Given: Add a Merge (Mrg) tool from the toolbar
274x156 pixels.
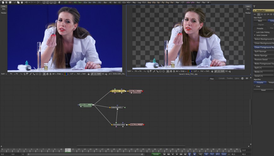Looking at the screenshot, I should click(x=134, y=2).
